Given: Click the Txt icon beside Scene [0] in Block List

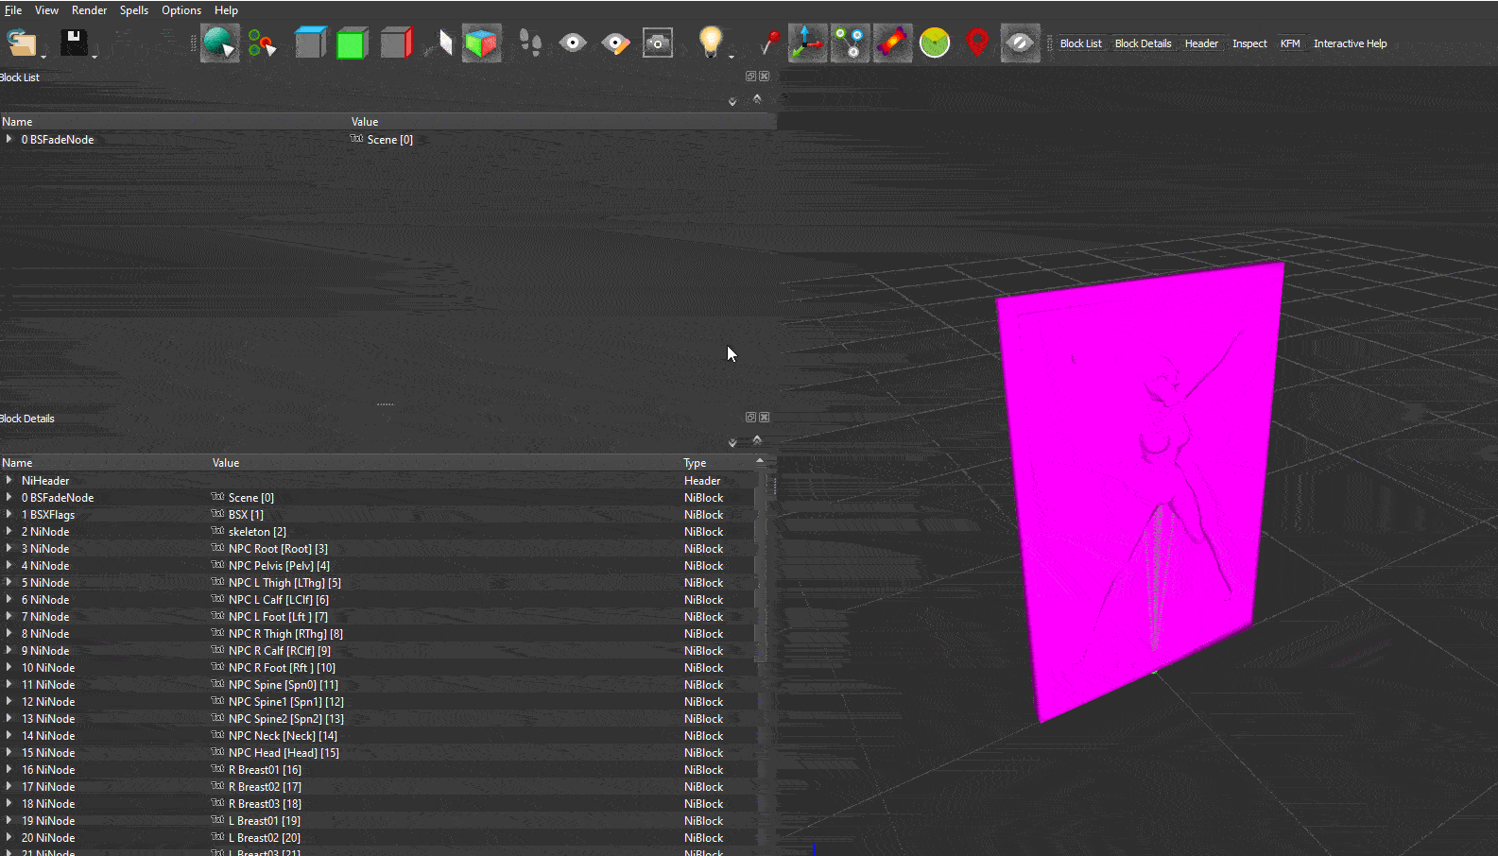Looking at the screenshot, I should point(356,139).
